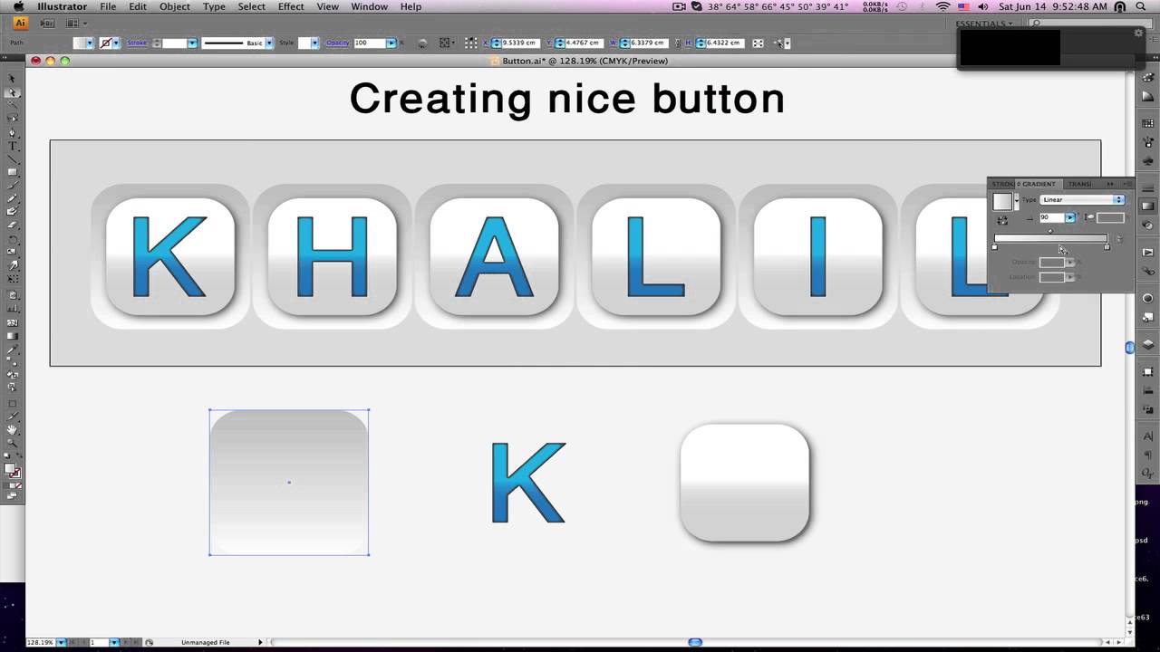This screenshot has width=1160, height=652.
Task: Click the gradient angle field showing 90
Action: pos(1052,217)
